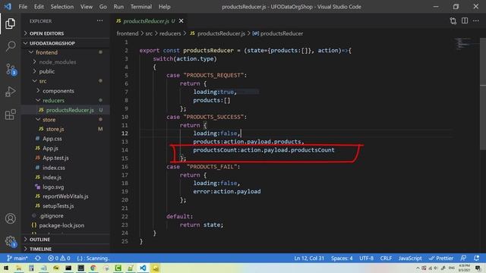Image resolution: width=486 pixels, height=273 pixels.
Task: Open the Search view in activity bar
Action: [x=10, y=46]
